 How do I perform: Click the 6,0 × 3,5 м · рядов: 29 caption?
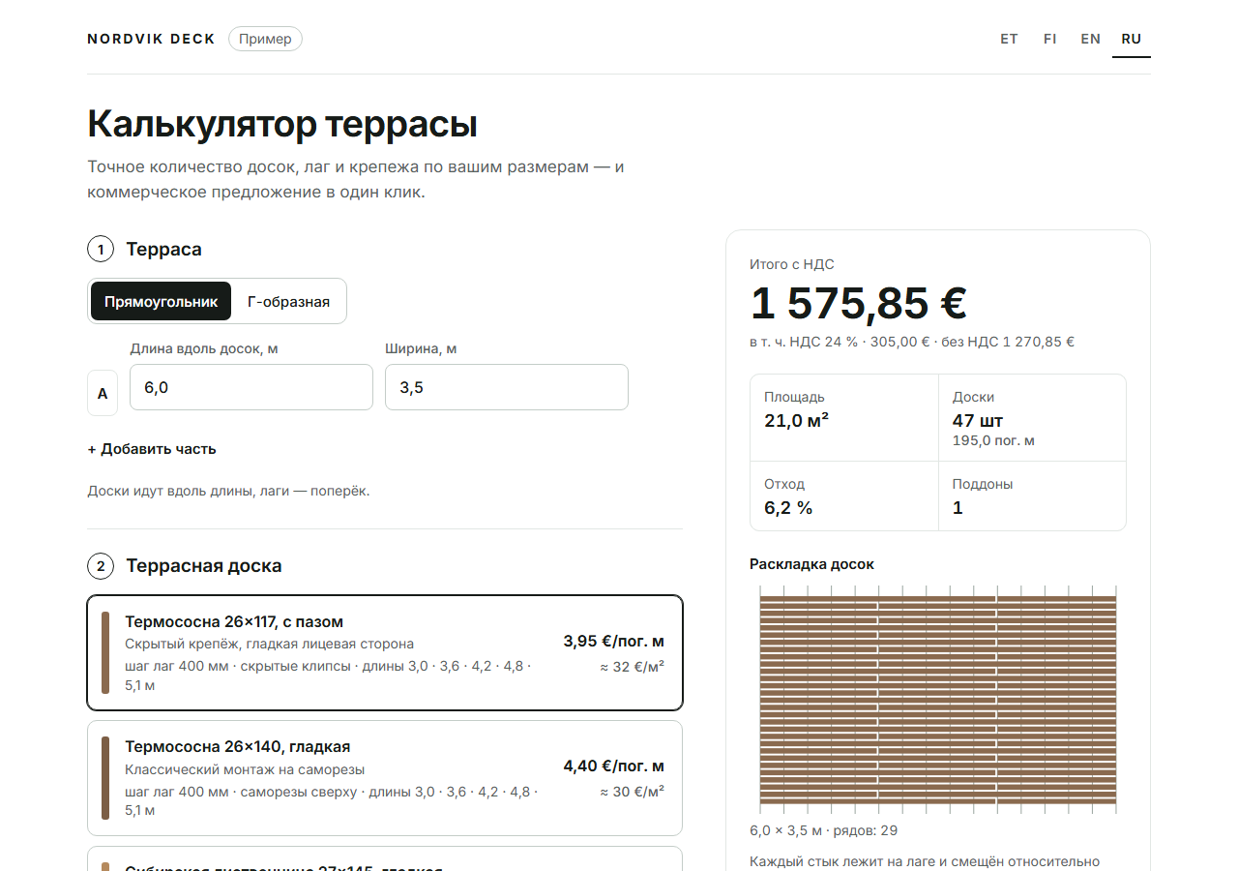coord(824,830)
